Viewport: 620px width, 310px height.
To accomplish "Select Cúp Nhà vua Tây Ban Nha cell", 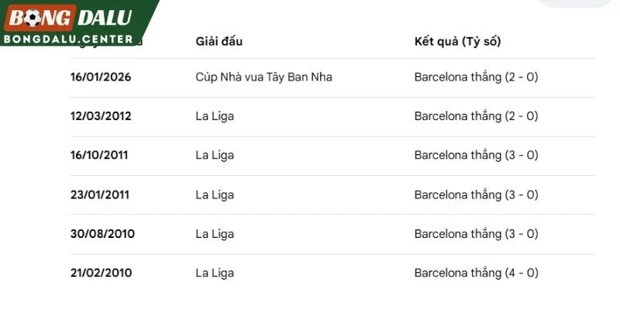I will click(x=263, y=77).
